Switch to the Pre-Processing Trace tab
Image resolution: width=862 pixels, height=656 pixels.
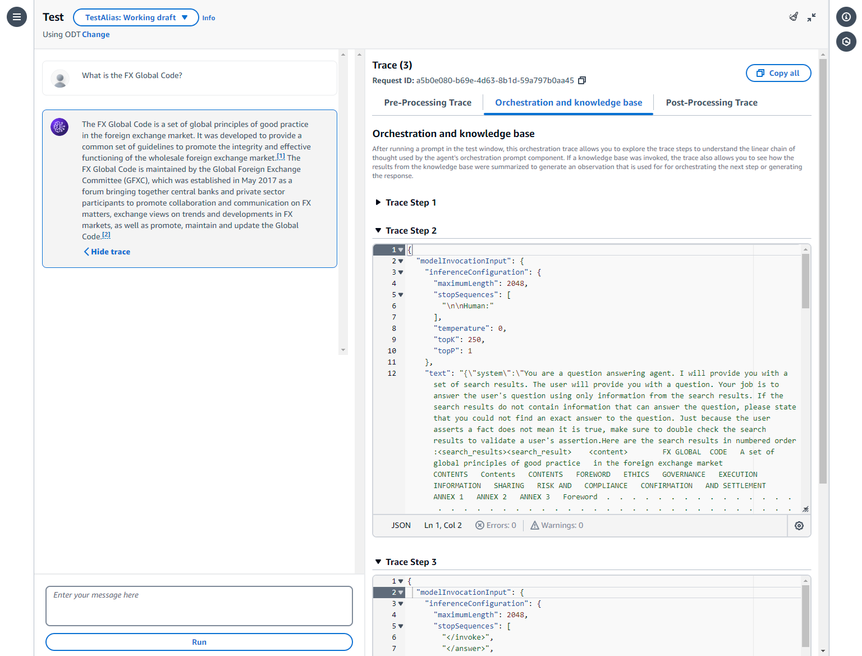tap(428, 102)
